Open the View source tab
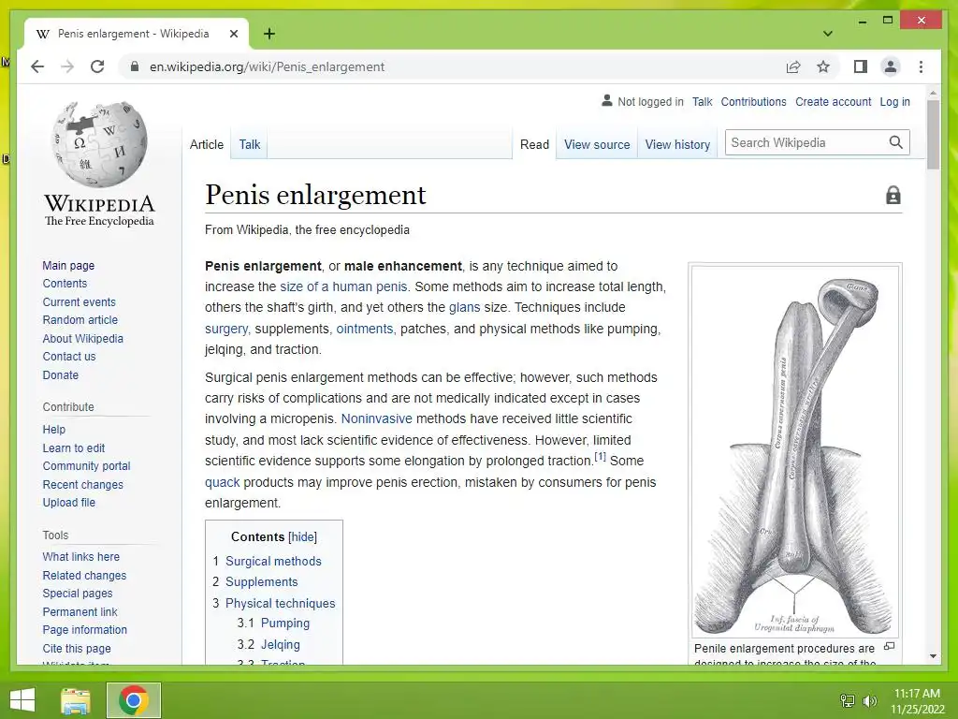This screenshot has width=958, height=719. tap(597, 144)
